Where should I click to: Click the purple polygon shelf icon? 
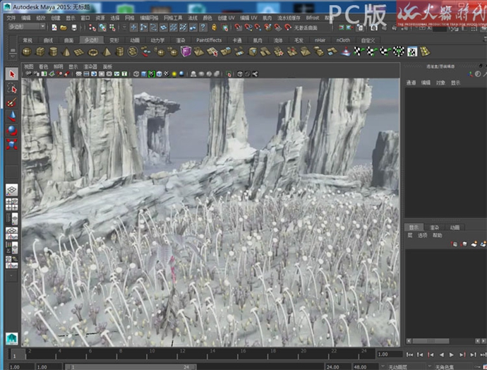(186, 52)
